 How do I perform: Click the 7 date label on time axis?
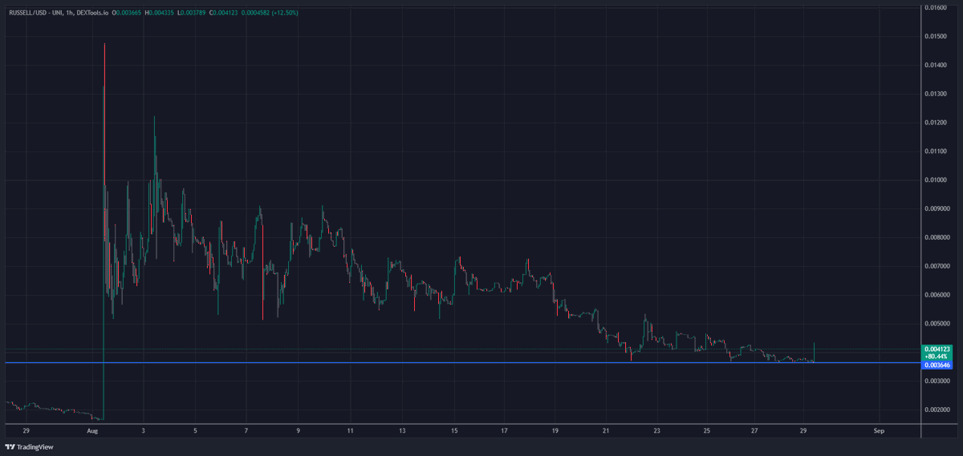point(246,430)
